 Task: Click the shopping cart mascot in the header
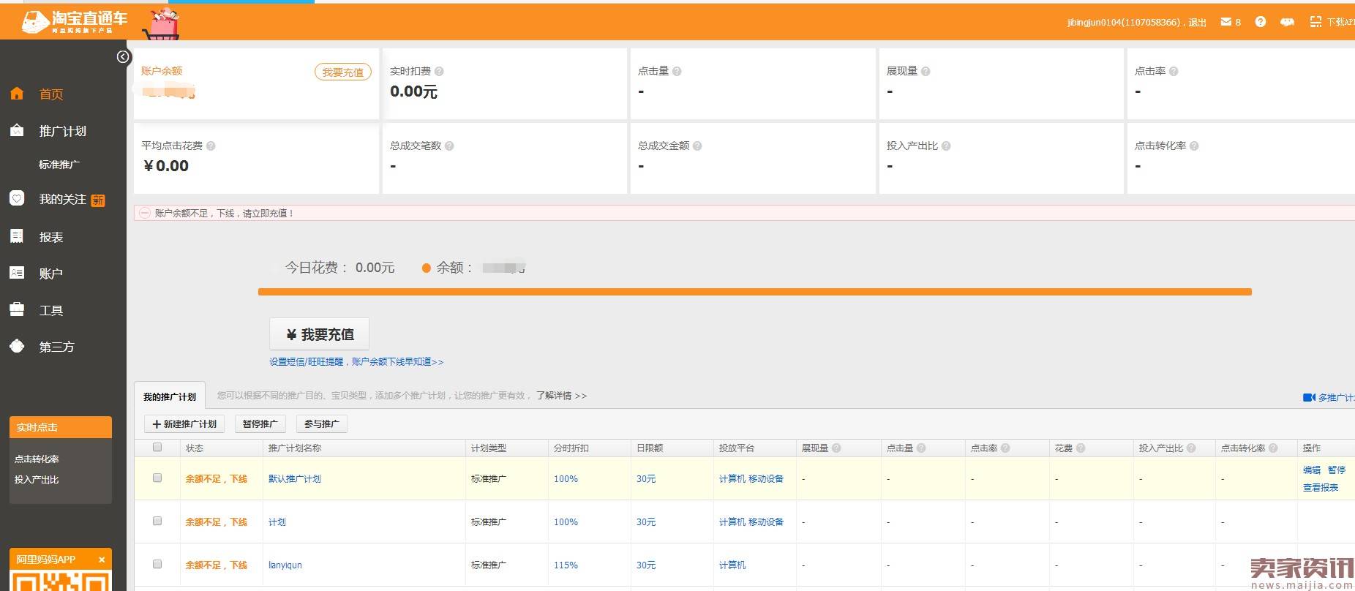coord(162,25)
